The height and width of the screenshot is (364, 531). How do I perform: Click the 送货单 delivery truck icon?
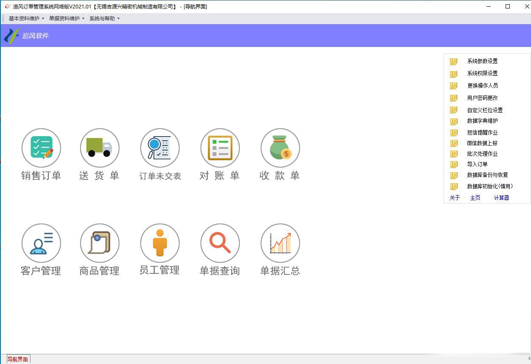tap(100, 148)
